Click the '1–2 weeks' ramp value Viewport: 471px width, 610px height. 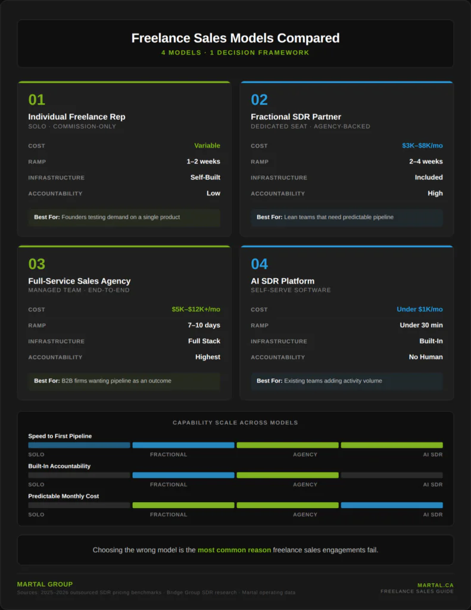(203, 161)
